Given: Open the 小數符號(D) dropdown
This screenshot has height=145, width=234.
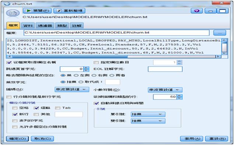Looking at the screenshot, I should (165, 90).
